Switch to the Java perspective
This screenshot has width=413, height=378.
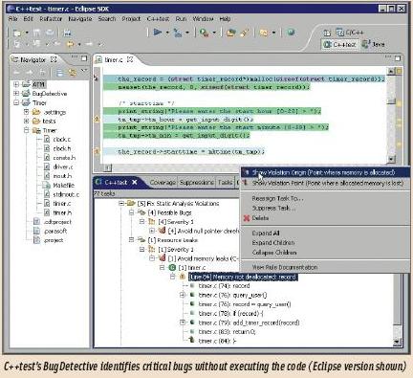coord(374,44)
